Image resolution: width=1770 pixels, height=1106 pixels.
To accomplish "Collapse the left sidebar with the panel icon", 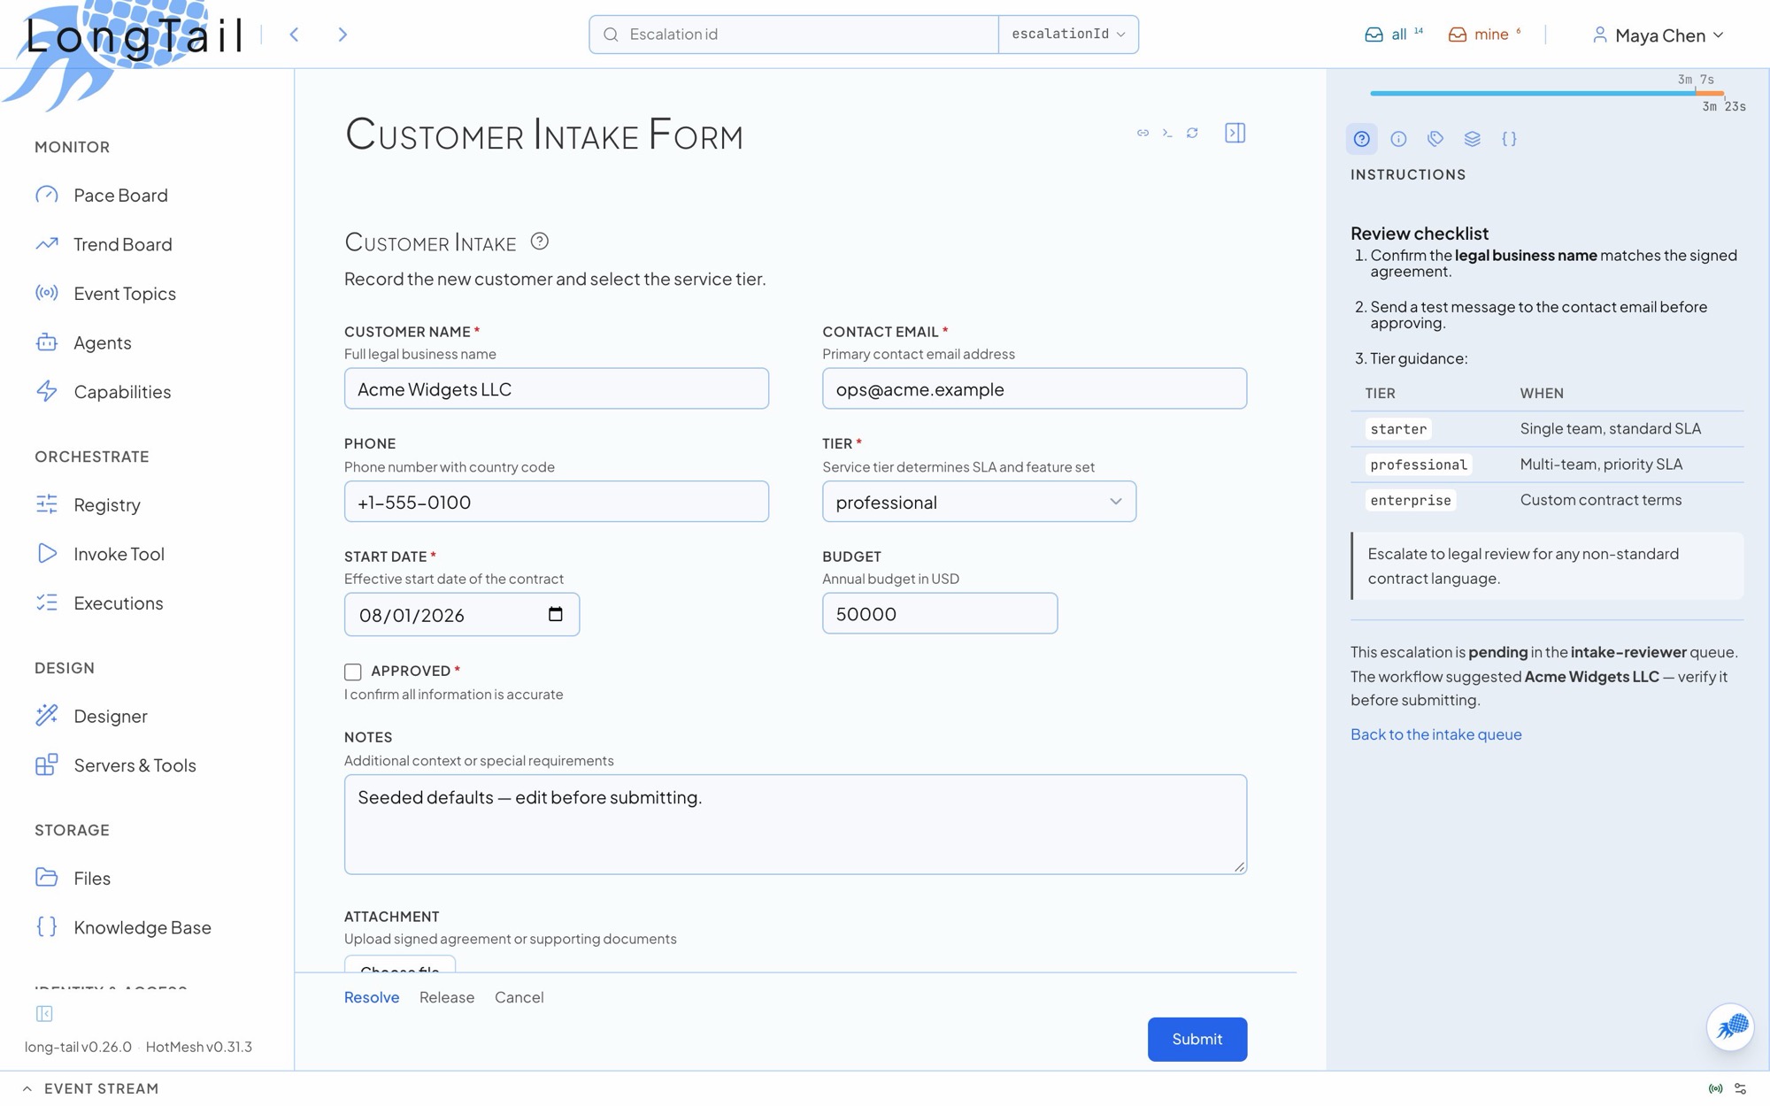I will coord(44,1013).
